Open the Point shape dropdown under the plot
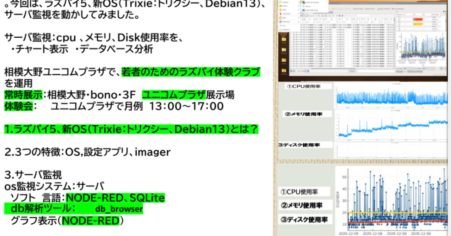Viewport: 451px width, 236px height. point(428,68)
